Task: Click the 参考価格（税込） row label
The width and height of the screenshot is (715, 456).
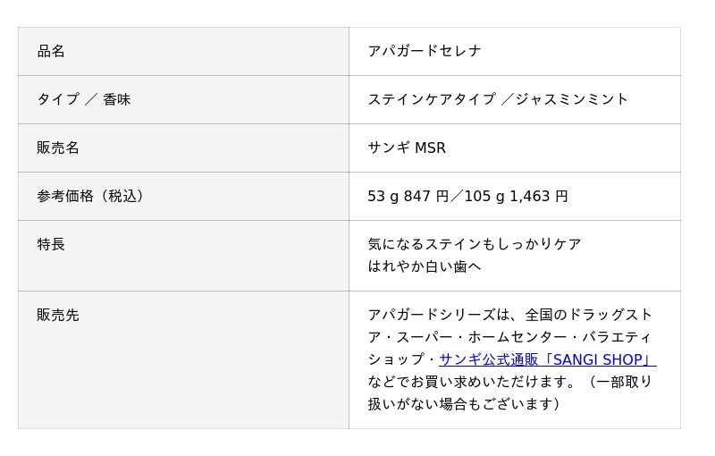Action: pos(90,196)
